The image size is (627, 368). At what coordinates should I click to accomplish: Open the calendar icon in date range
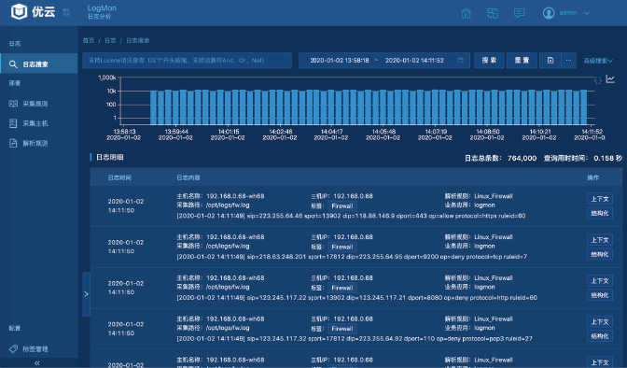pos(460,60)
